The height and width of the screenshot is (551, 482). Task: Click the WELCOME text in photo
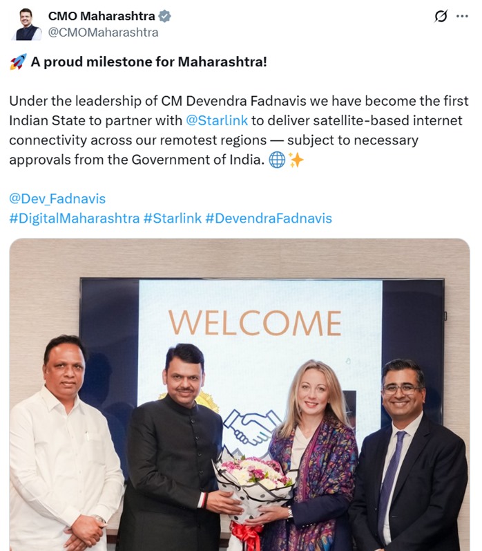point(255,323)
